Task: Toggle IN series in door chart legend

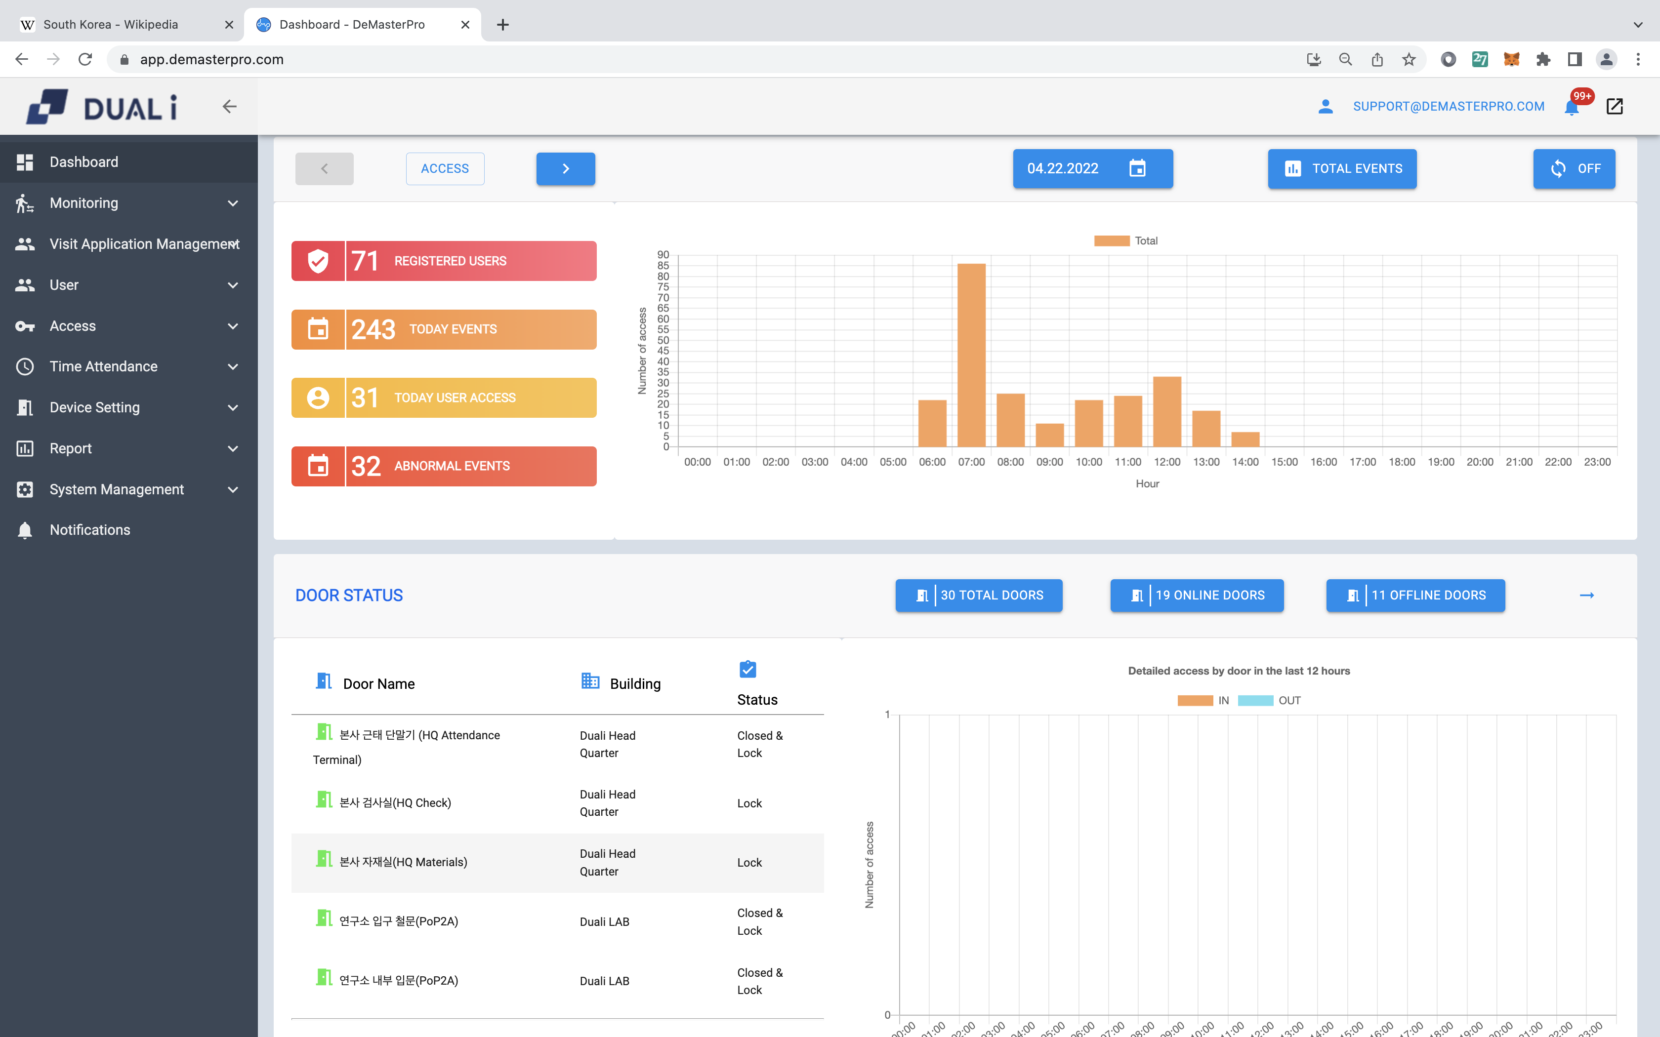Action: pyautogui.click(x=1204, y=700)
